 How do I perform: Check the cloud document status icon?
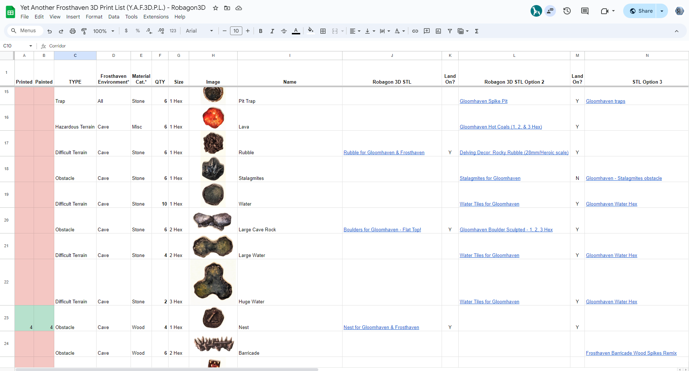239,8
